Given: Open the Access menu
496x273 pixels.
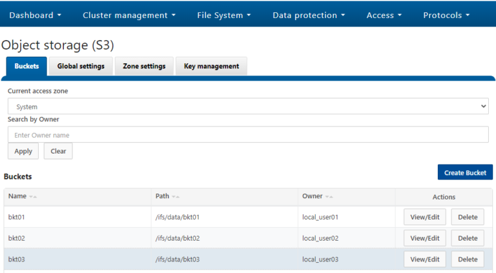Looking at the screenshot, I should tap(384, 15).
